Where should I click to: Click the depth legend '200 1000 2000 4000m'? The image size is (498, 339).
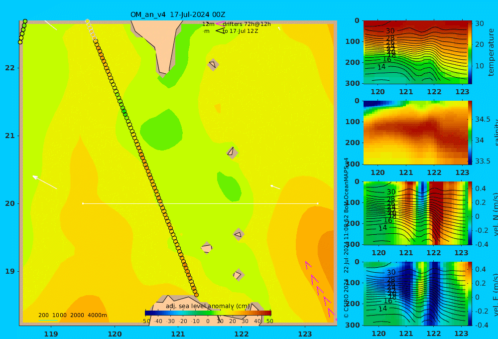72,315
